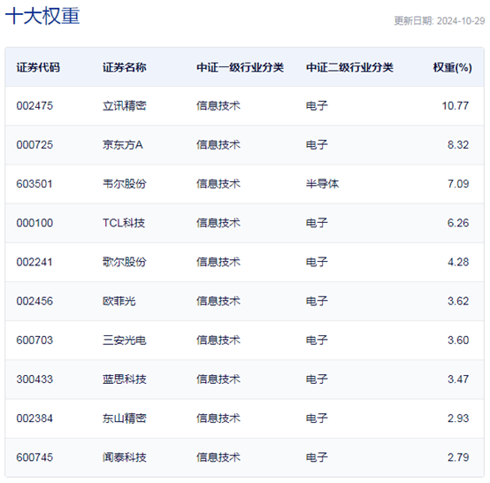Click the 中证一级行业分类 column header
The width and height of the screenshot is (490, 483).
tap(240, 67)
